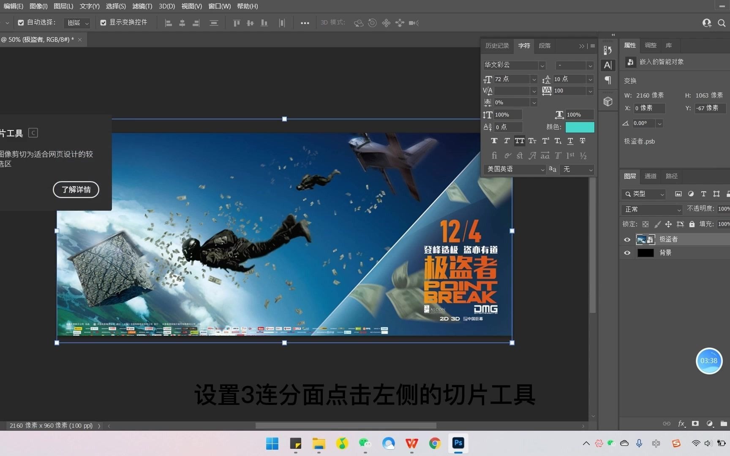730x456 pixels.
Task: Toggle lock transparent pixels icon
Action: click(x=646, y=224)
